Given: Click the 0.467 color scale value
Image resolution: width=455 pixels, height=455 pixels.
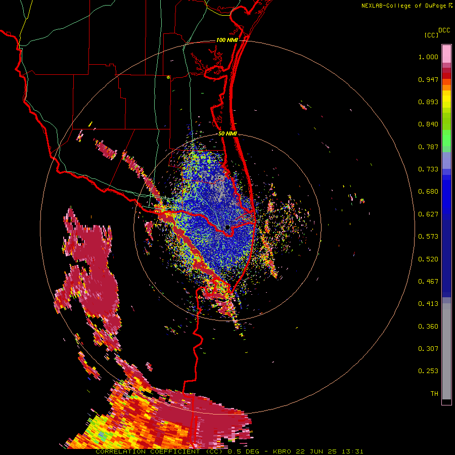Looking at the screenshot, I should (428, 282).
